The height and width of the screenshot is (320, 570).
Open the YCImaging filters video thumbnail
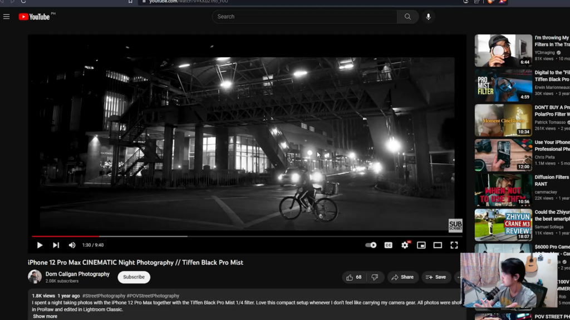(503, 51)
